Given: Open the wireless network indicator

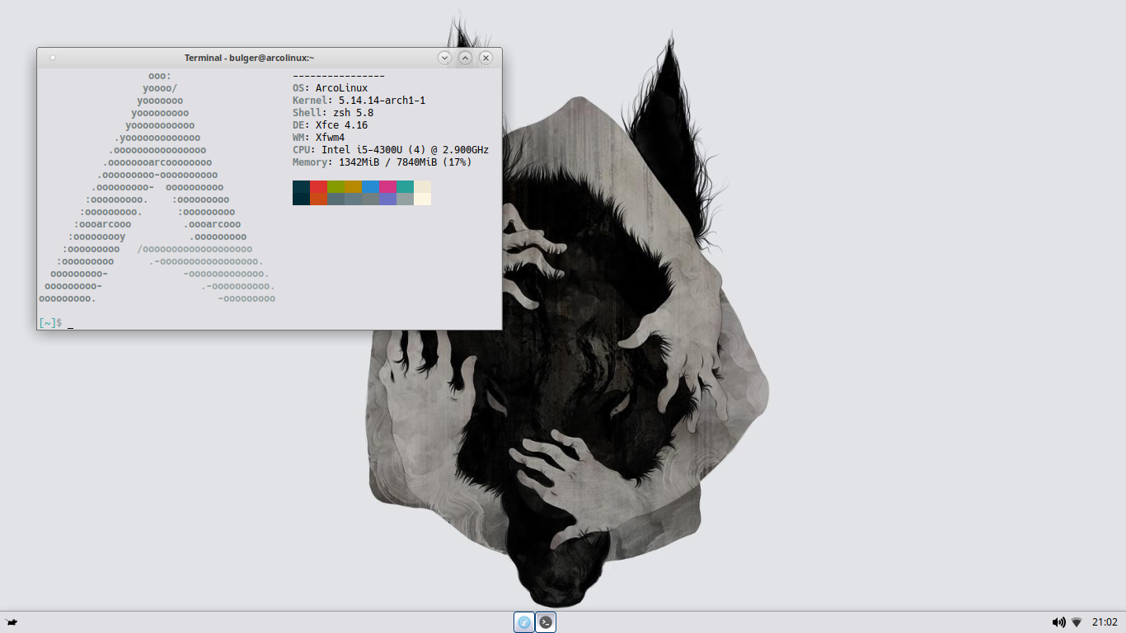Looking at the screenshot, I should click(1077, 622).
